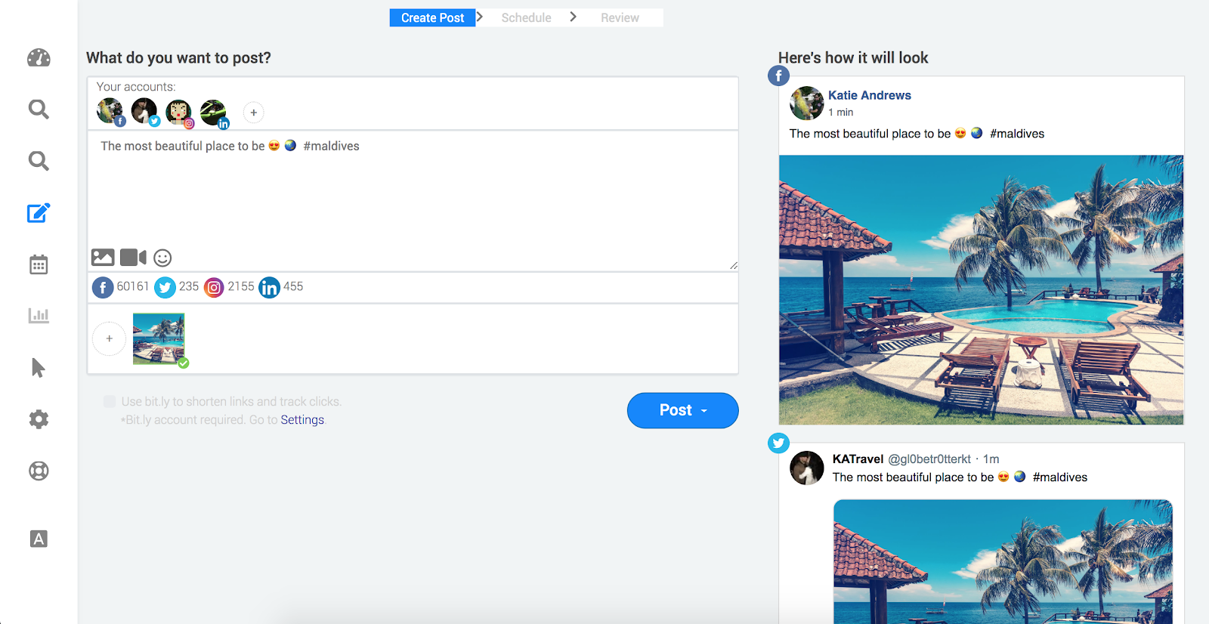Click the Facebook badge on preview card
This screenshot has height=624, width=1209.
pos(778,76)
